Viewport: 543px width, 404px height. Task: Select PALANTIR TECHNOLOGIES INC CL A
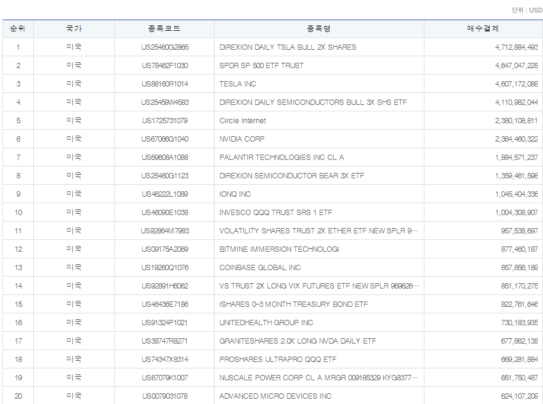(x=282, y=157)
